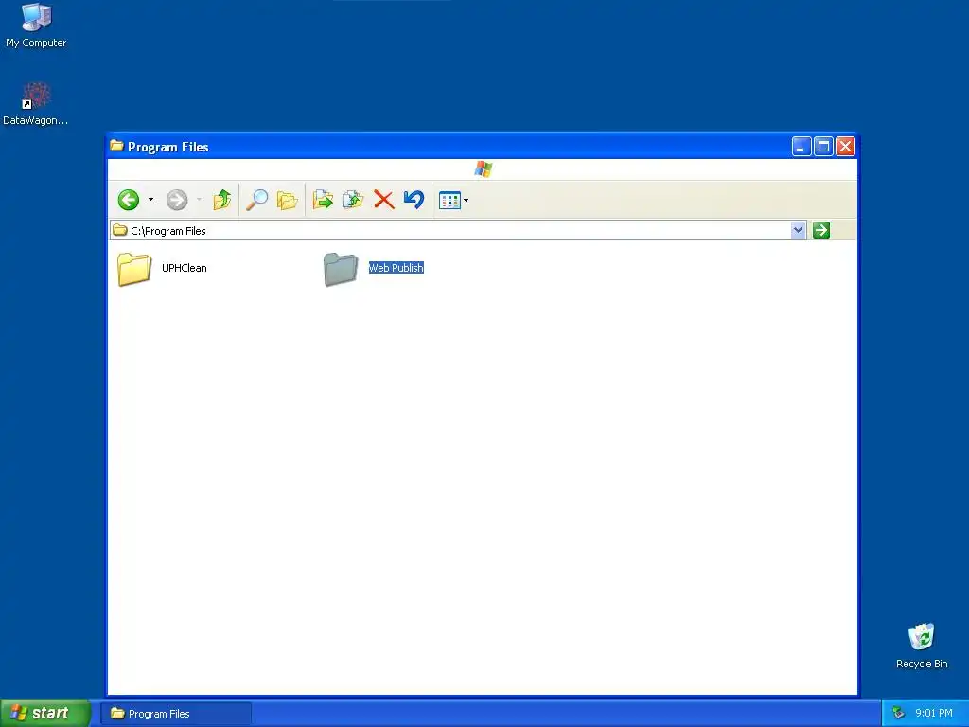Click the UPHClean folder name
This screenshot has width=969, height=727.
pos(185,268)
